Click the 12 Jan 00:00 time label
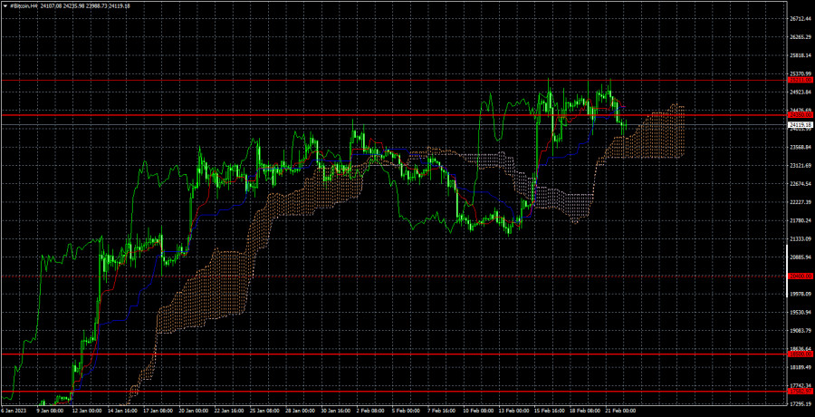Viewport: 815px width, 417px height. [x=86, y=411]
